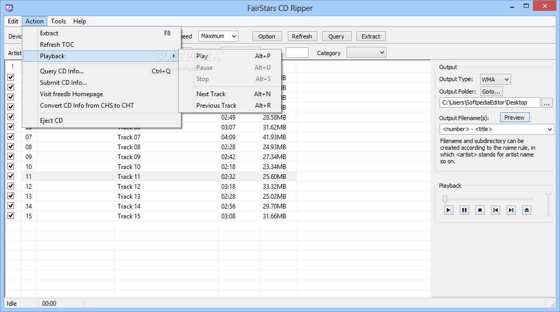
Task: Click the Goto... output folder button
Action: point(491,92)
